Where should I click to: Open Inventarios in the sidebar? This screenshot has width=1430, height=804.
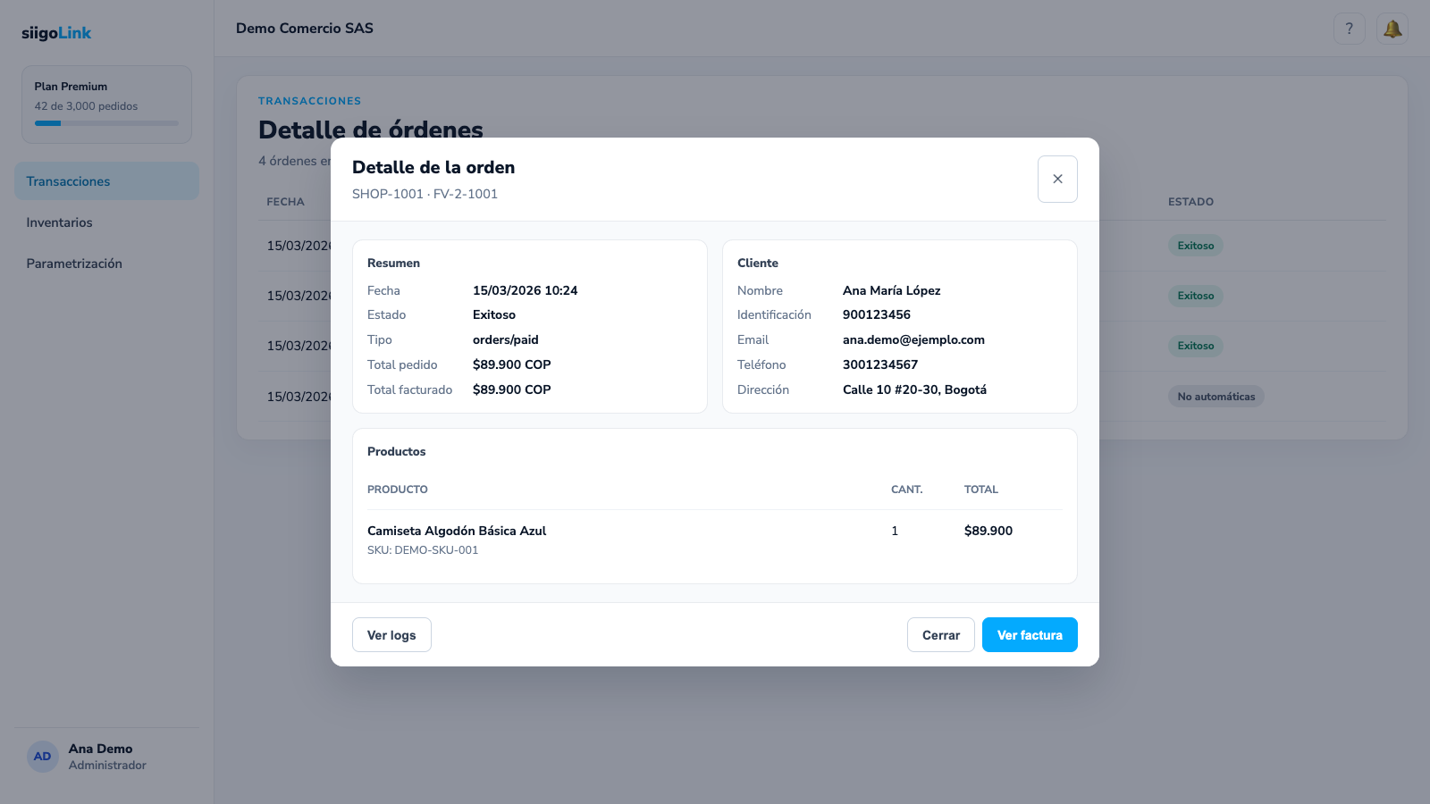coord(106,222)
